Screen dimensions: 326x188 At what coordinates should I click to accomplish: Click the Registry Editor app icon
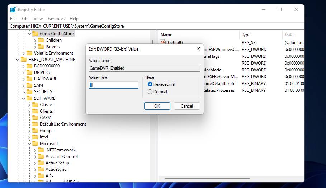click(x=13, y=10)
